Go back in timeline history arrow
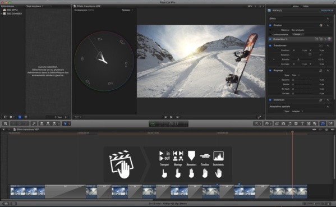Screen dimensions: 336x207 3,130
